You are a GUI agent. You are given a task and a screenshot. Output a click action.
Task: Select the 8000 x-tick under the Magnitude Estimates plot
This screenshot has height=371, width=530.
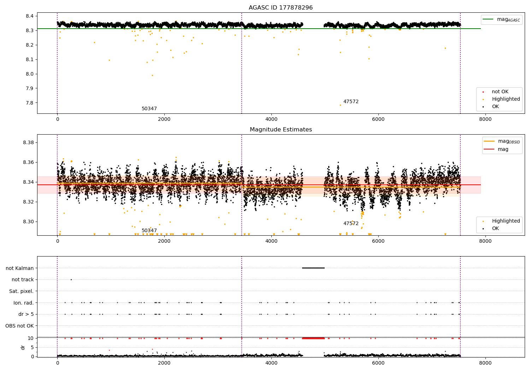coord(485,241)
